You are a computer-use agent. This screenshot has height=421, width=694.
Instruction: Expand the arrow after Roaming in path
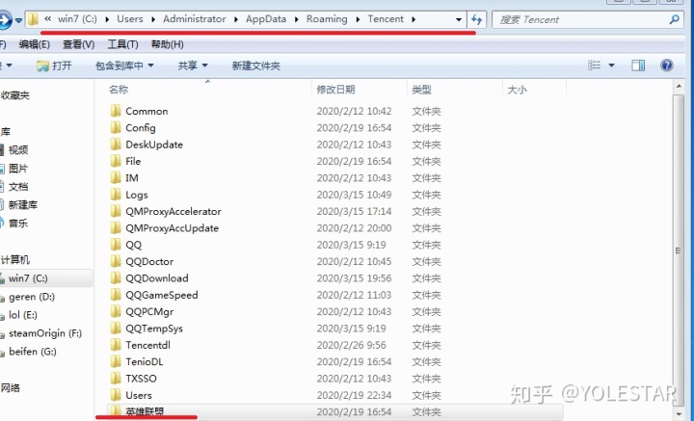click(358, 19)
